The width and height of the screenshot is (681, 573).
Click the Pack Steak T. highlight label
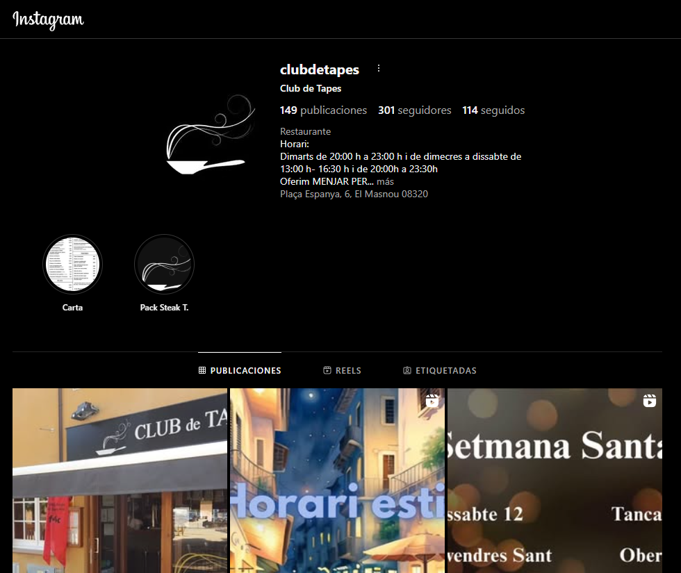[164, 307]
